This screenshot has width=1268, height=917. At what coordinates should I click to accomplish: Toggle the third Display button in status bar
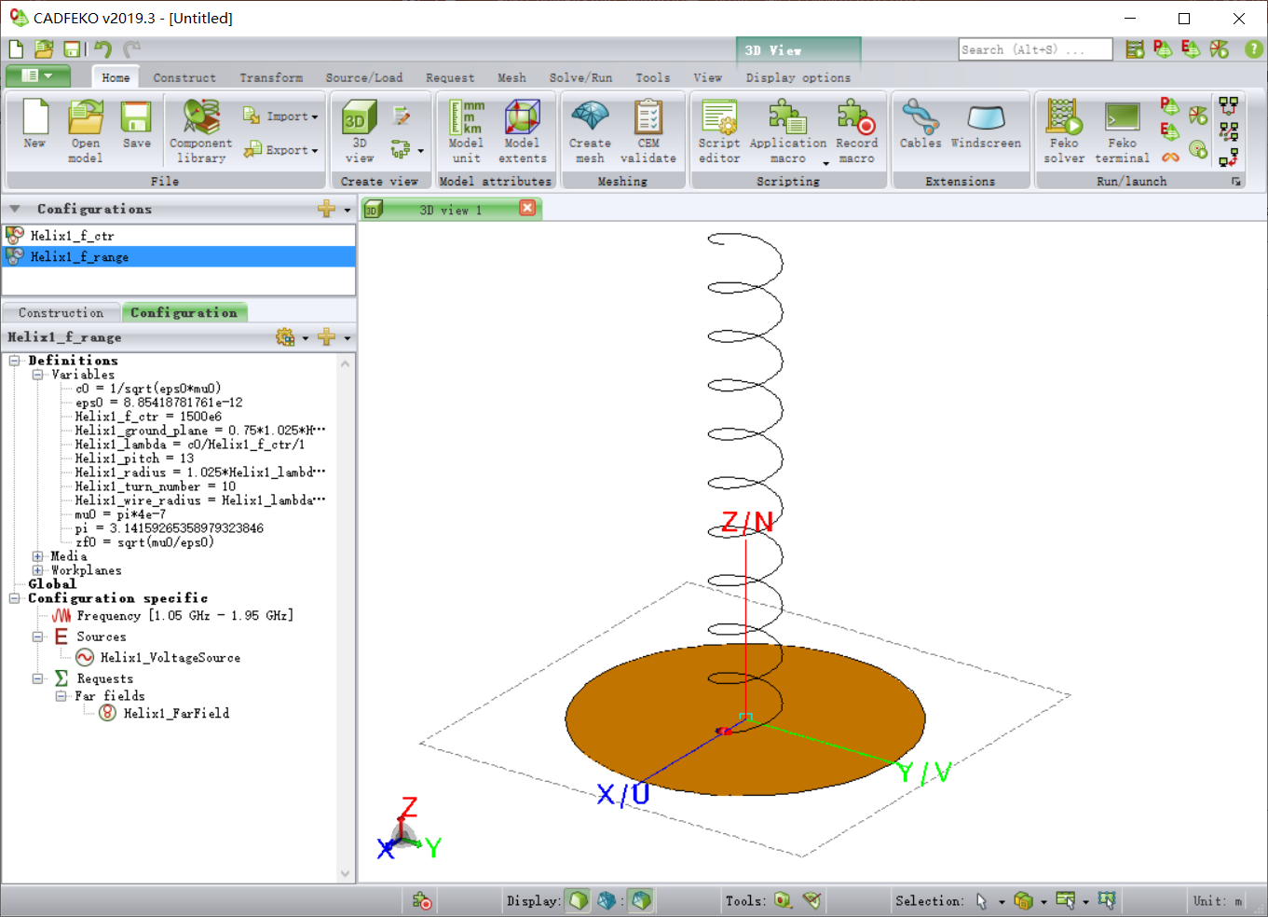click(640, 900)
